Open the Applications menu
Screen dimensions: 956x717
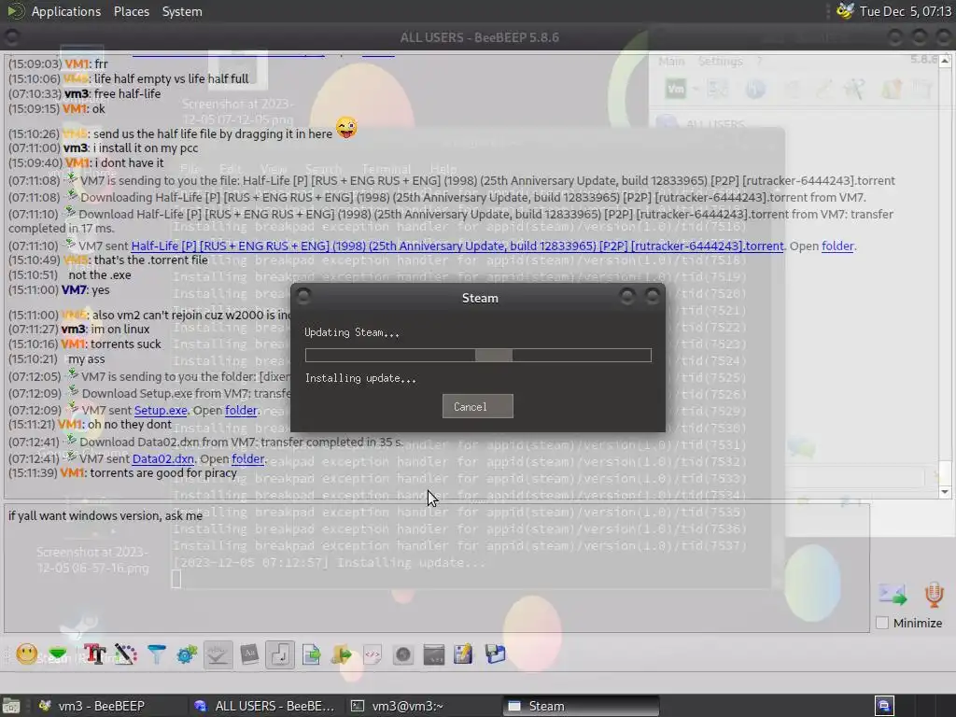[x=66, y=11]
